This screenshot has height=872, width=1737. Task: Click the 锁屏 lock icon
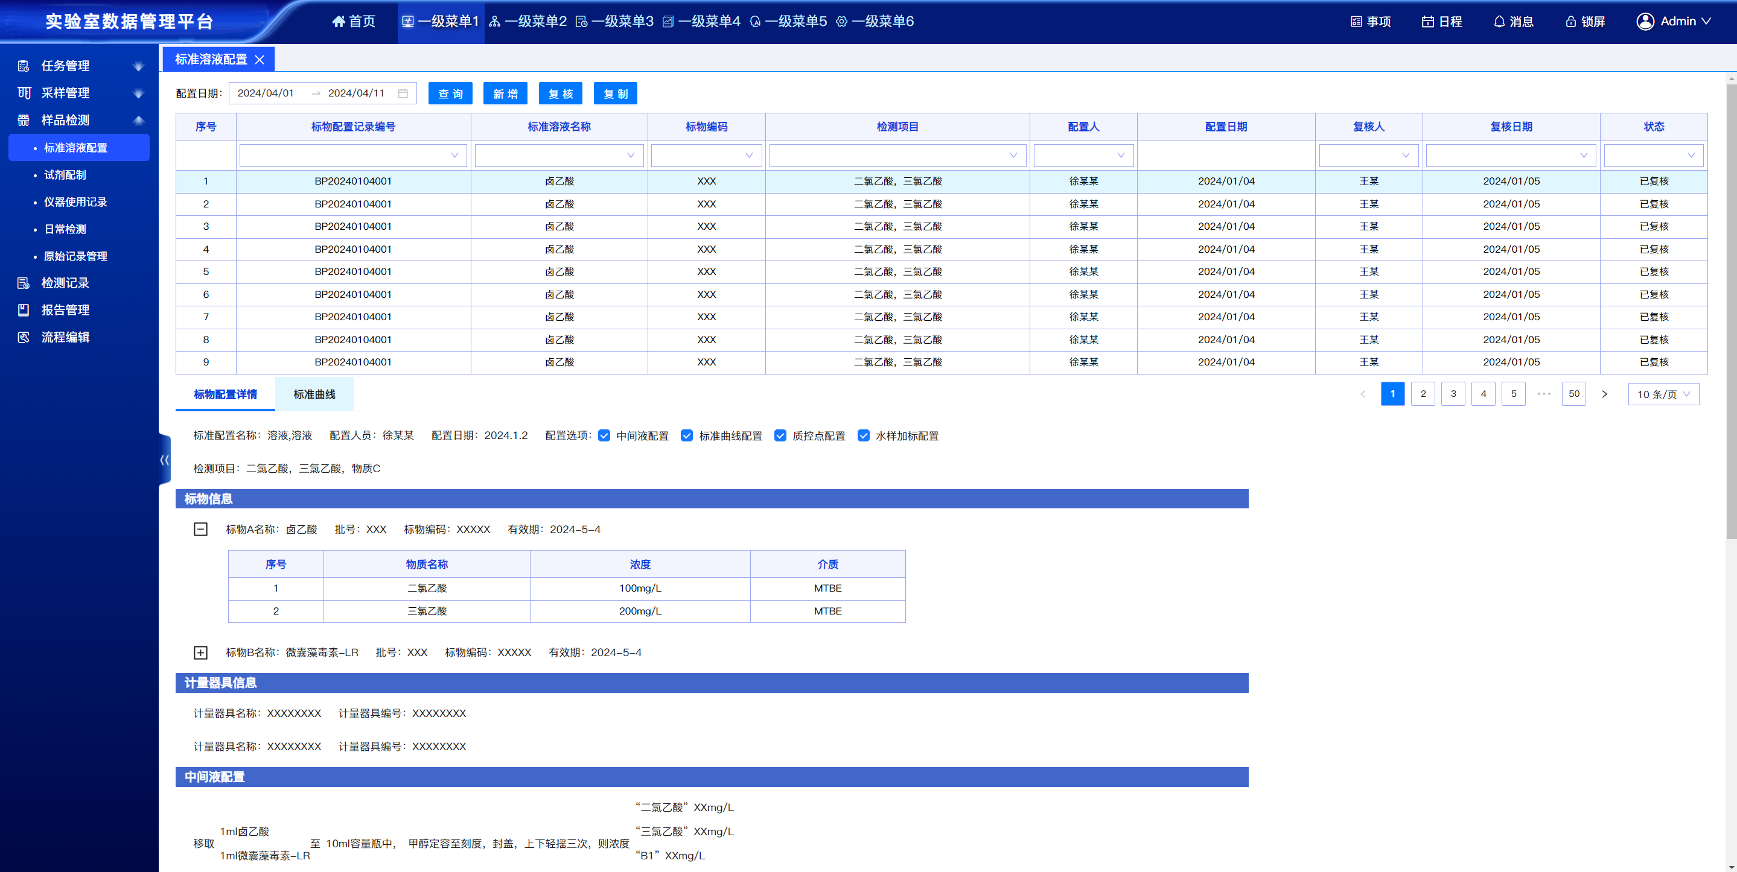(x=1570, y=22)
